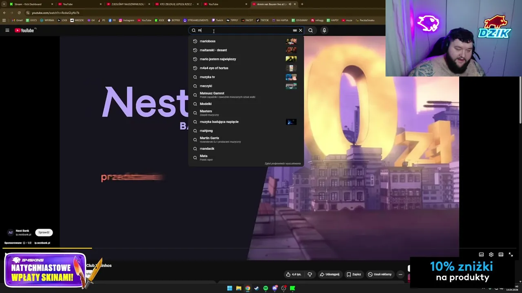The height and width of the screenshot is (293, 522).
Task: Click the Udostępnij share button
Action: [x=330, y=274]
